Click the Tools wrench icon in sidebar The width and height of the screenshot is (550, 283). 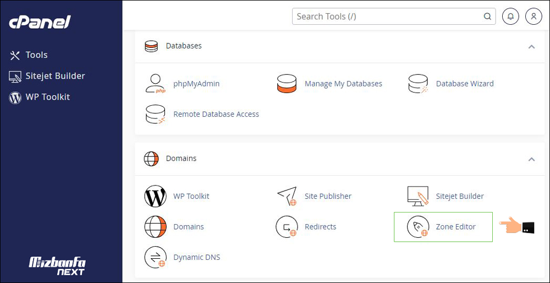click(x=15, y=55)
